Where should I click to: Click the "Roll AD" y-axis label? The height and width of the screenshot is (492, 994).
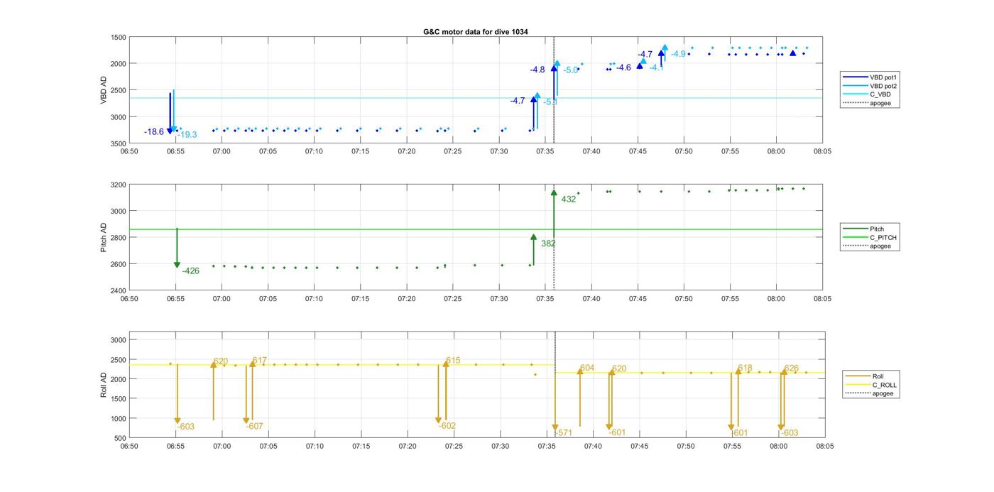[104, 385]
